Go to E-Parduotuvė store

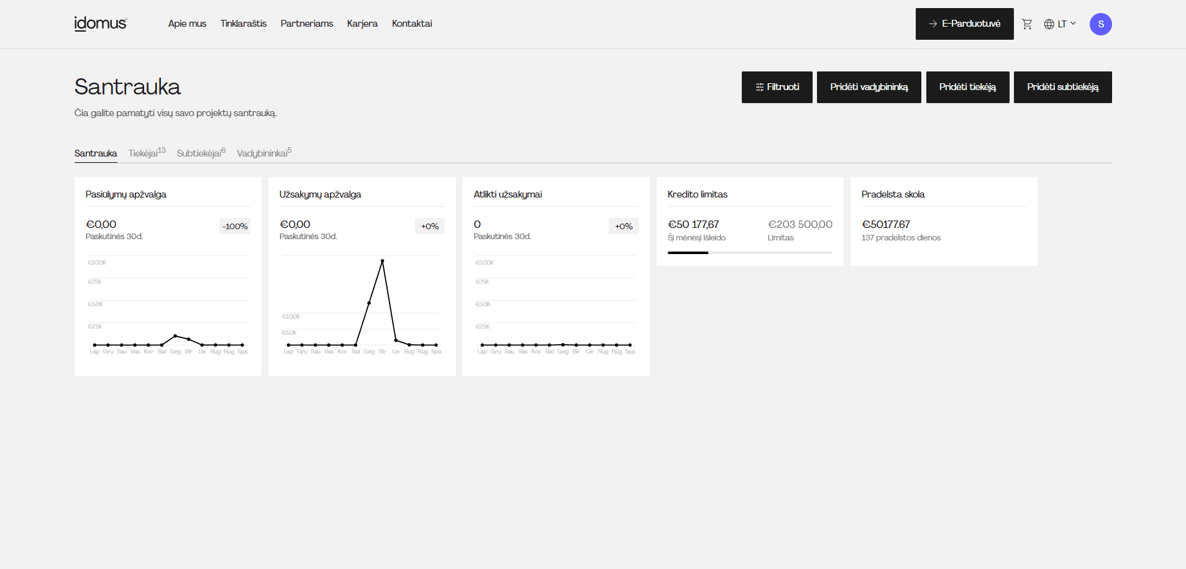(964, 24)
